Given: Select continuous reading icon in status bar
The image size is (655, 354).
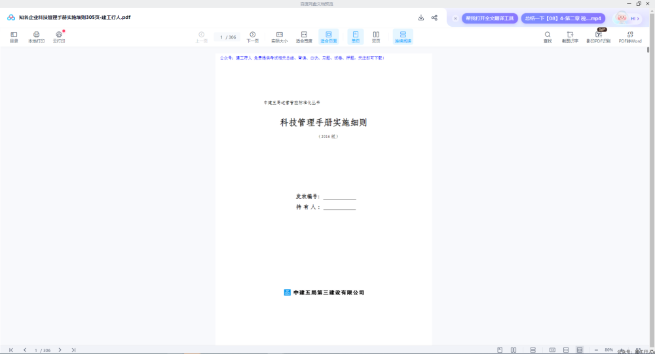Looking at the screenshot, I should (x=533, y=350).
